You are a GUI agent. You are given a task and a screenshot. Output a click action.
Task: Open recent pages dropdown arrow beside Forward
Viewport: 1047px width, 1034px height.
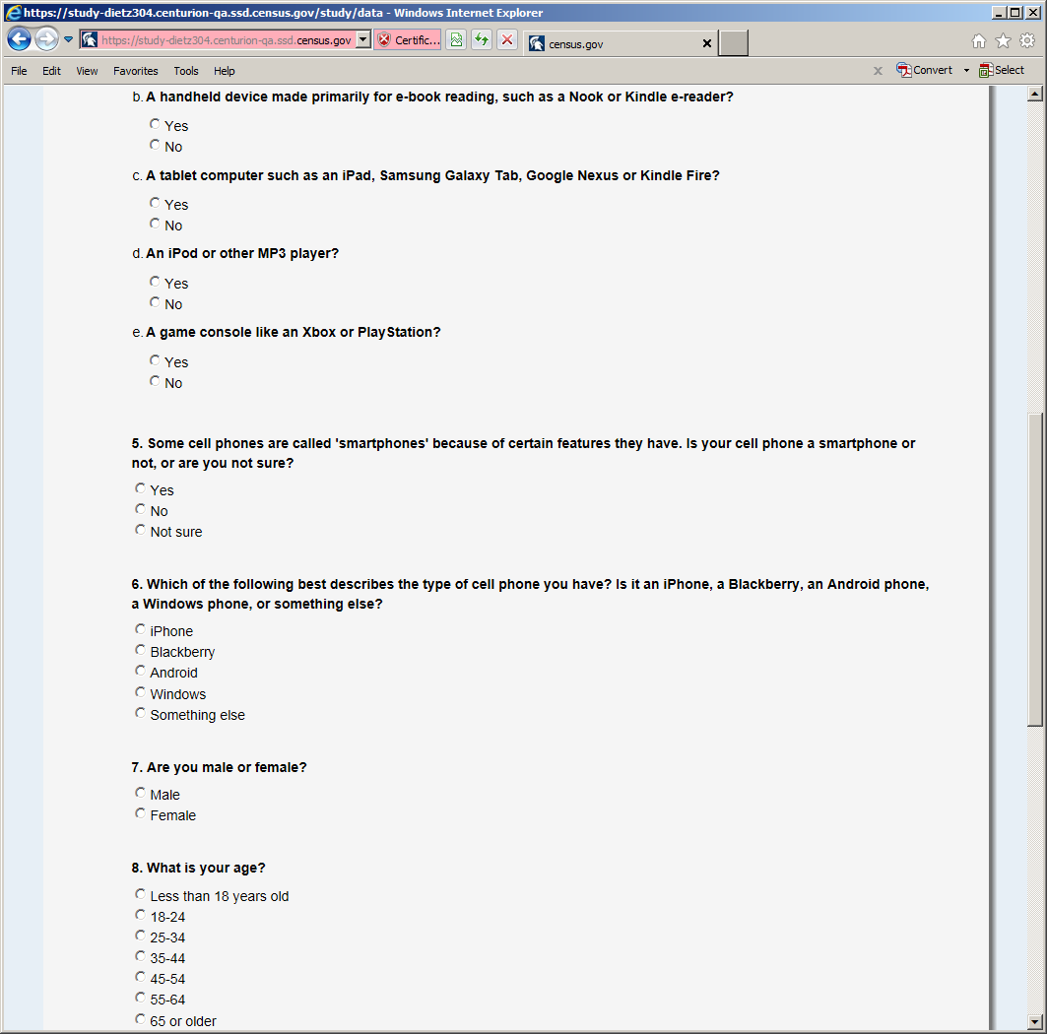pos(69,40)
